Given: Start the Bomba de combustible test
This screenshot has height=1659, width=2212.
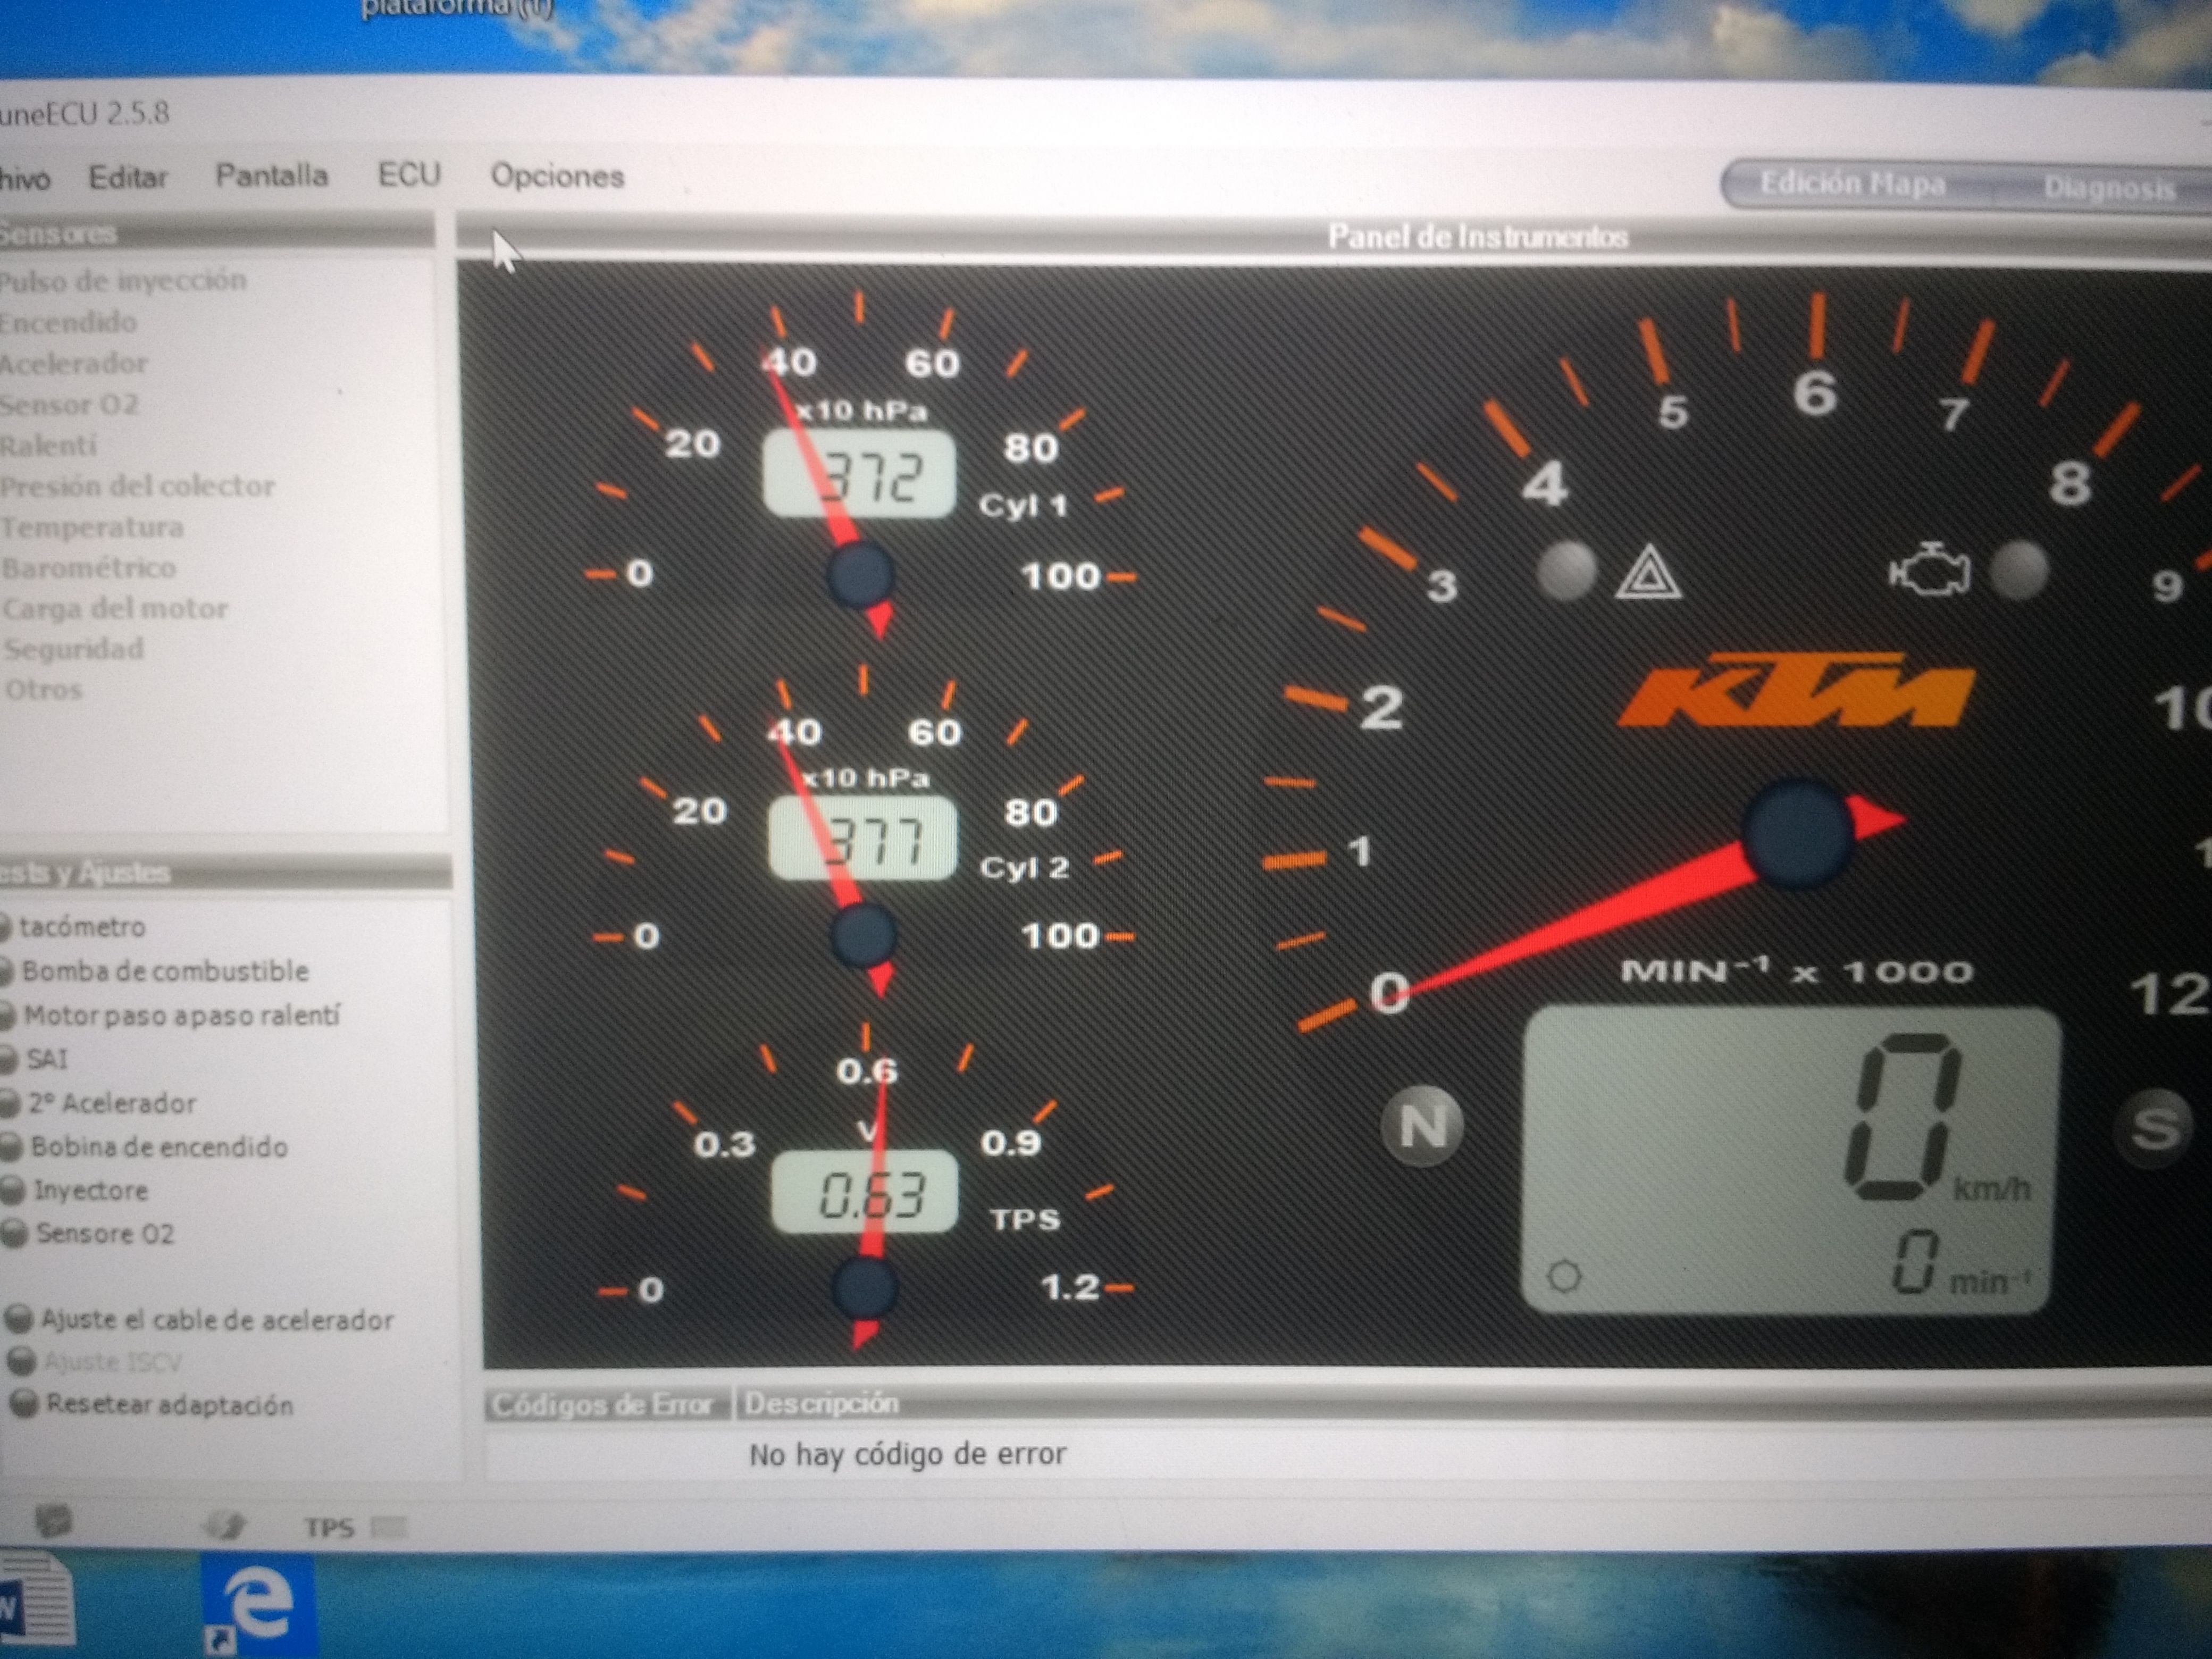Looking at the screenshot, I should (165, 971).
